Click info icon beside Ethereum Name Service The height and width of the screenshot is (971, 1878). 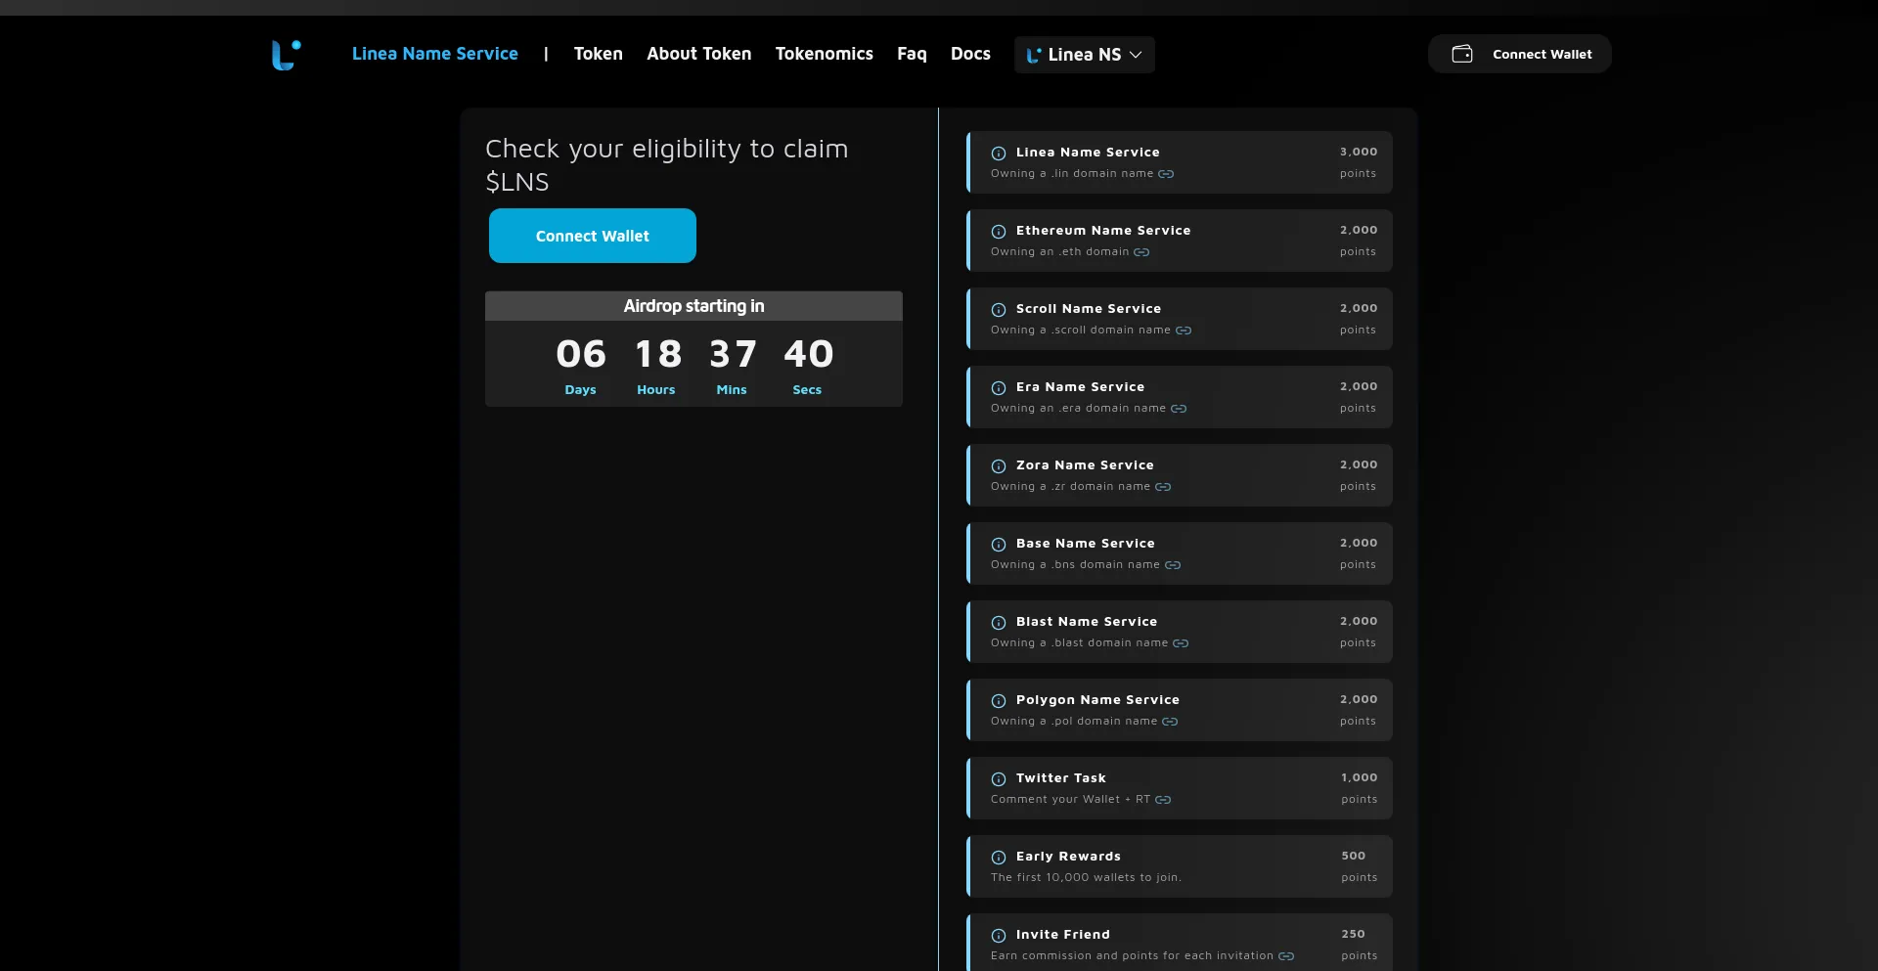pos(999,232)
